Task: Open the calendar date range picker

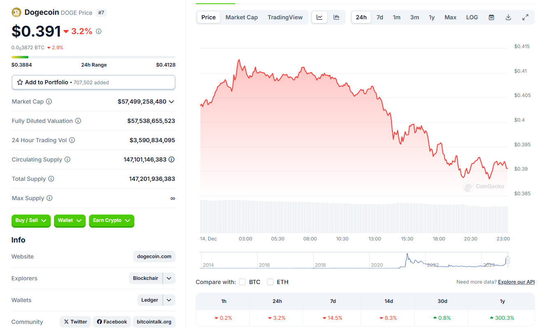Action: (491, 17)
